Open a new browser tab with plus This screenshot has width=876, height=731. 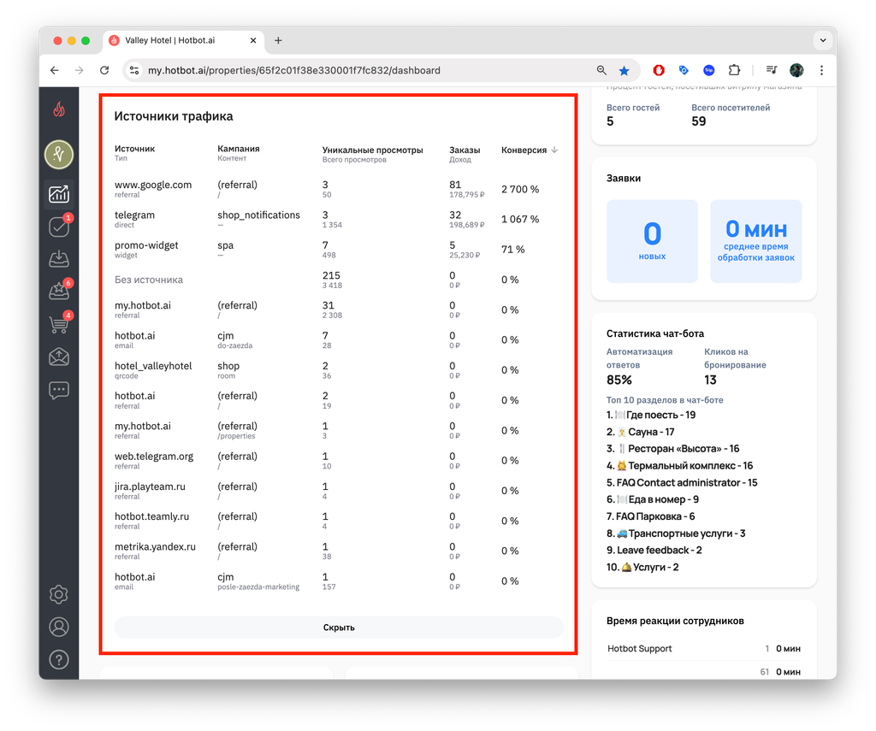pyautogui.click(x=278, y=40)
